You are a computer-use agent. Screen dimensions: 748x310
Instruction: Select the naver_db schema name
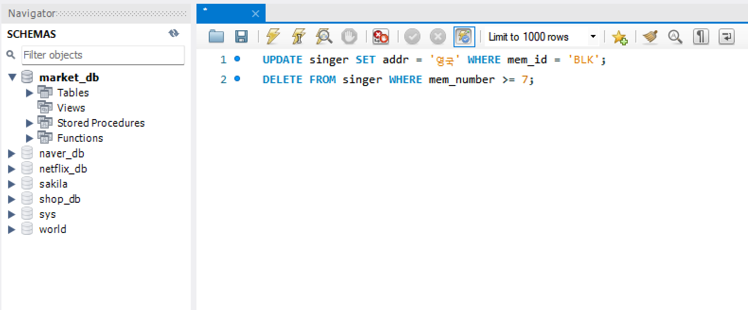pos(62,154)
